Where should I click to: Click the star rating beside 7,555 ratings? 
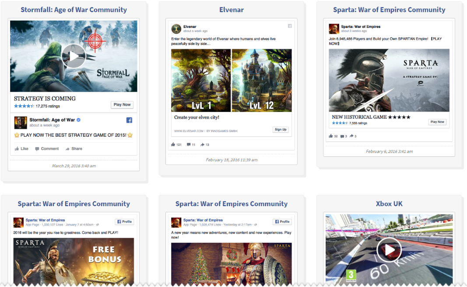pyautogui.click(x=340, y=123)
